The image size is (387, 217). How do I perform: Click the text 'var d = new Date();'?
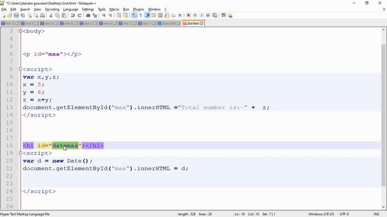click(x=57, y=161)
